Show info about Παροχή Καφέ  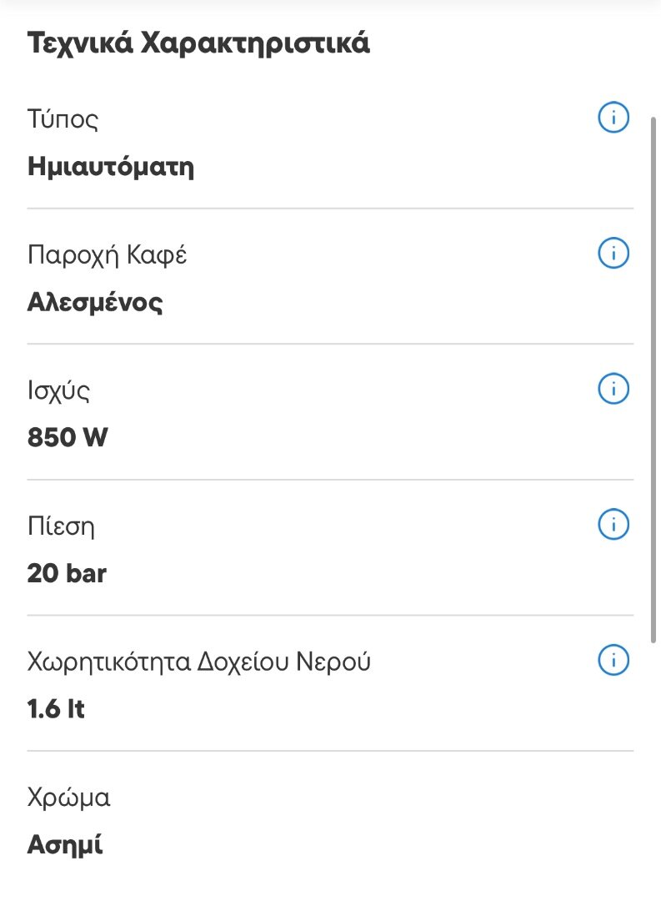[x=613, y=254]
